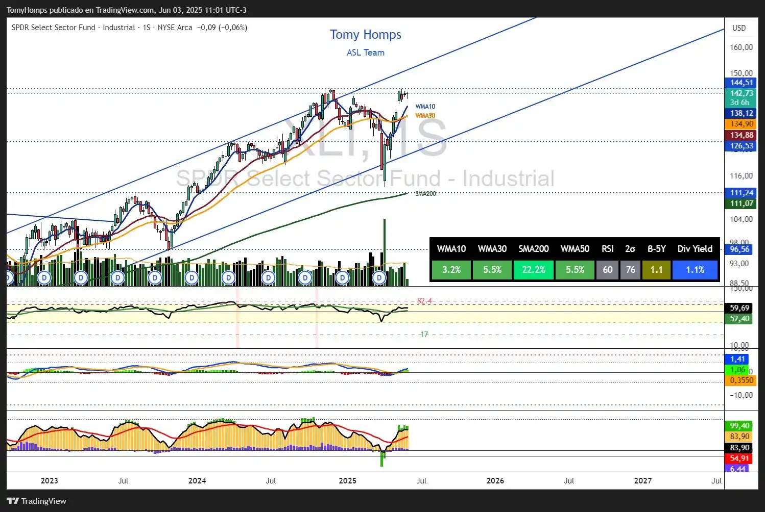
Task: Select the 138,12 blue price label
Action: click(x=741, y=113)
